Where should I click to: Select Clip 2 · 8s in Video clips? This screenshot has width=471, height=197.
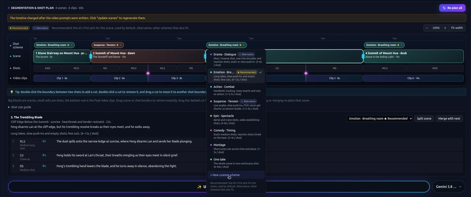[119, 78]
